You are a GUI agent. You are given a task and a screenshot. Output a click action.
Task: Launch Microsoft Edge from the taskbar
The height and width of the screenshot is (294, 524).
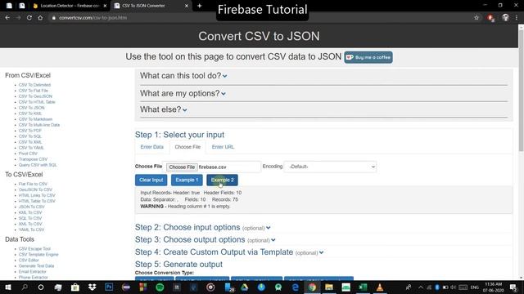(296, 287)
